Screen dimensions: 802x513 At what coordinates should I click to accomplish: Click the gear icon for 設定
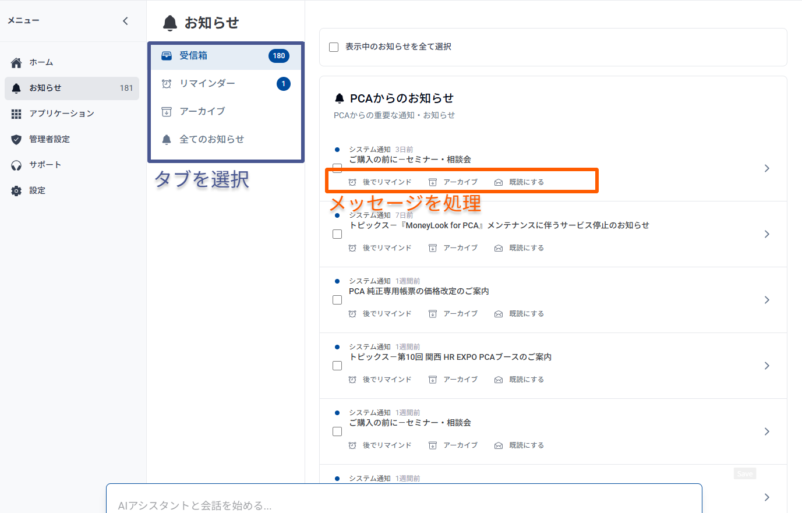[x=16, y=190]
